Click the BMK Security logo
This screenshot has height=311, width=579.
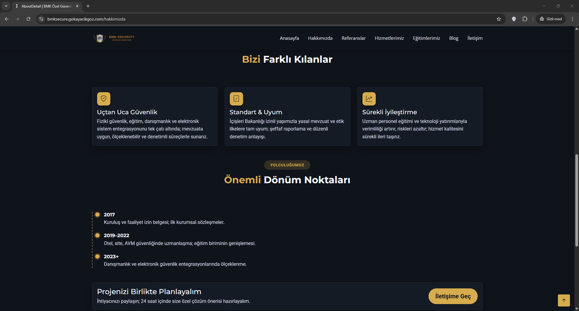(x=114, y=38)
